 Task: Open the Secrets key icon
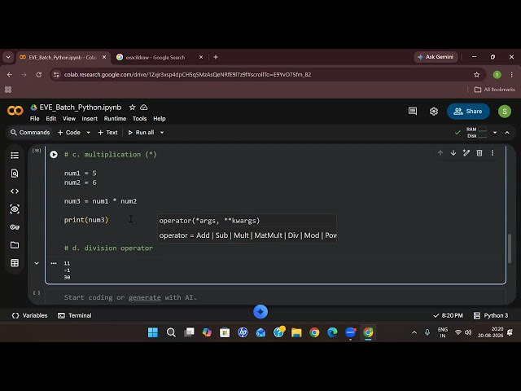point(15,227)
